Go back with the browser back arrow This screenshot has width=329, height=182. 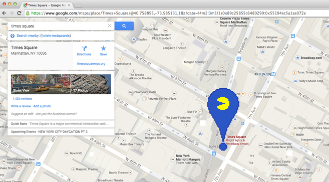pyautogui.click(x=4, y=13)
